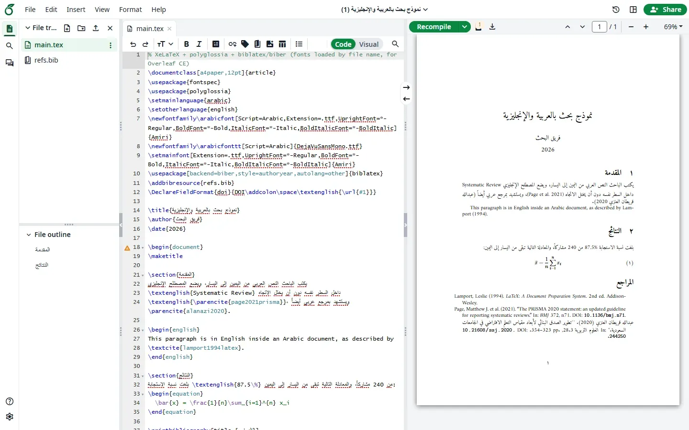Zoom in the PDF with plus button
Viewport: 689px width, 430px height.
646,27
